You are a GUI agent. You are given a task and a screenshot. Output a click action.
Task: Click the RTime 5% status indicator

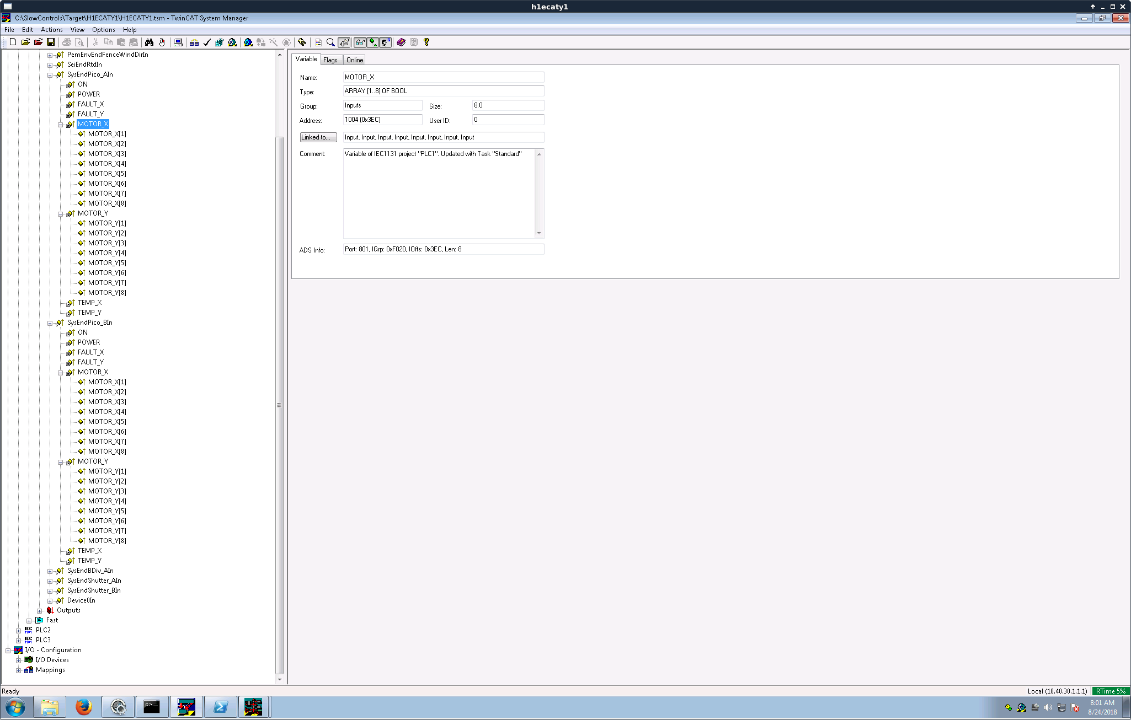1111,691
